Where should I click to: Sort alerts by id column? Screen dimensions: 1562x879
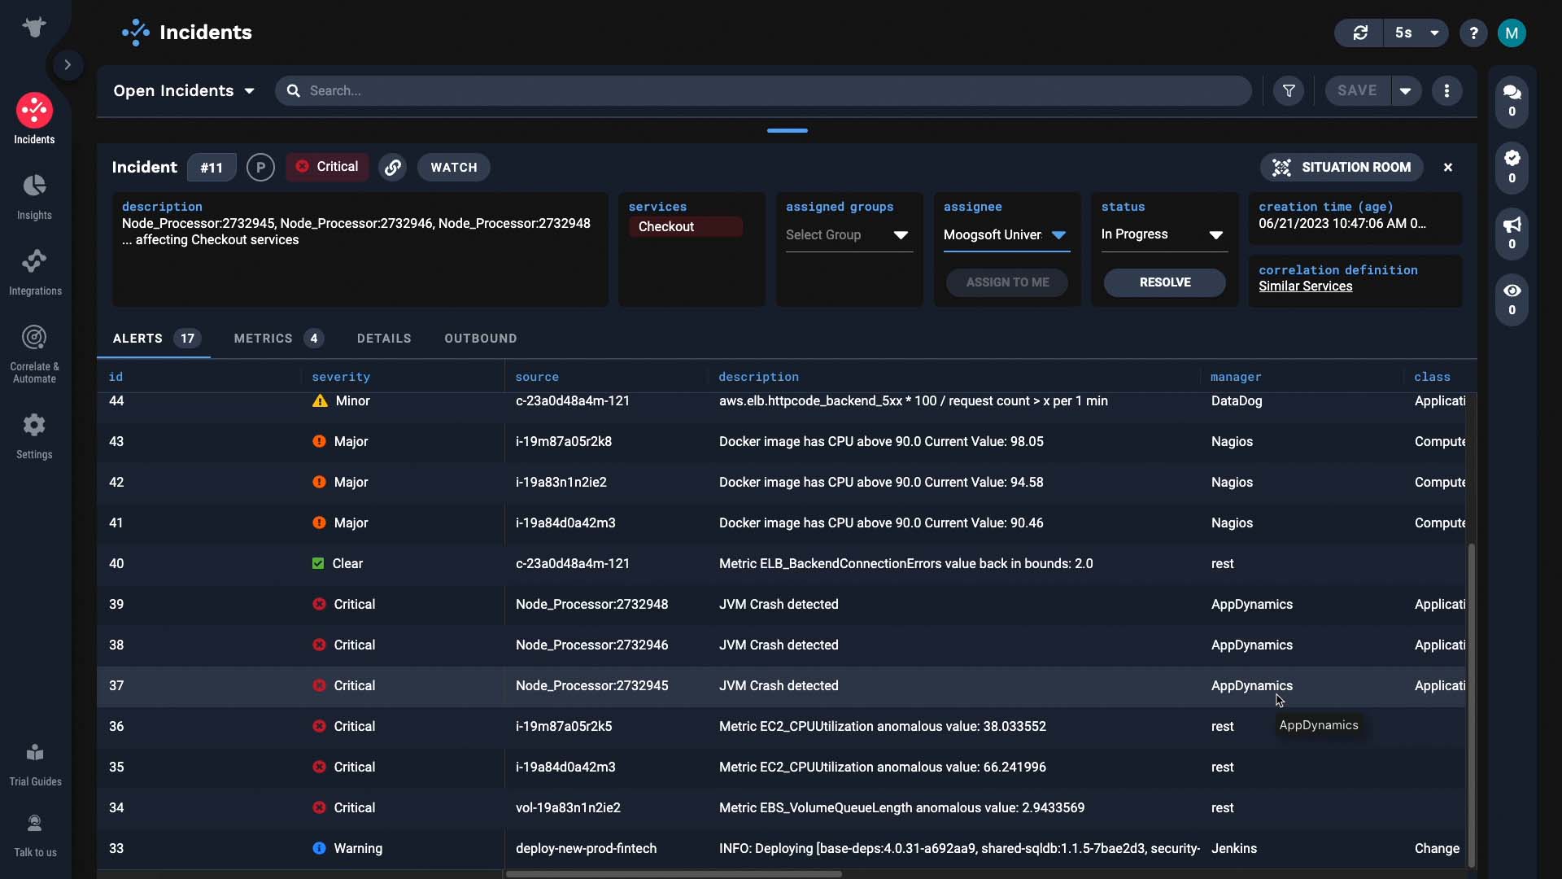click(116, 377)
